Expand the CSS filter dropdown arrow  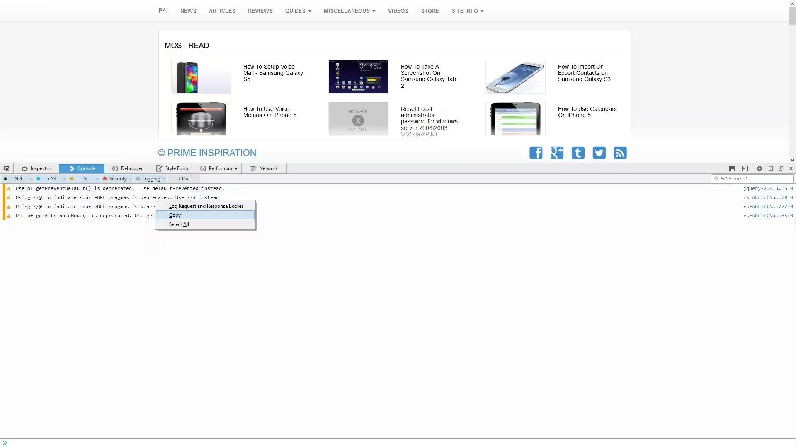(64, 179)
